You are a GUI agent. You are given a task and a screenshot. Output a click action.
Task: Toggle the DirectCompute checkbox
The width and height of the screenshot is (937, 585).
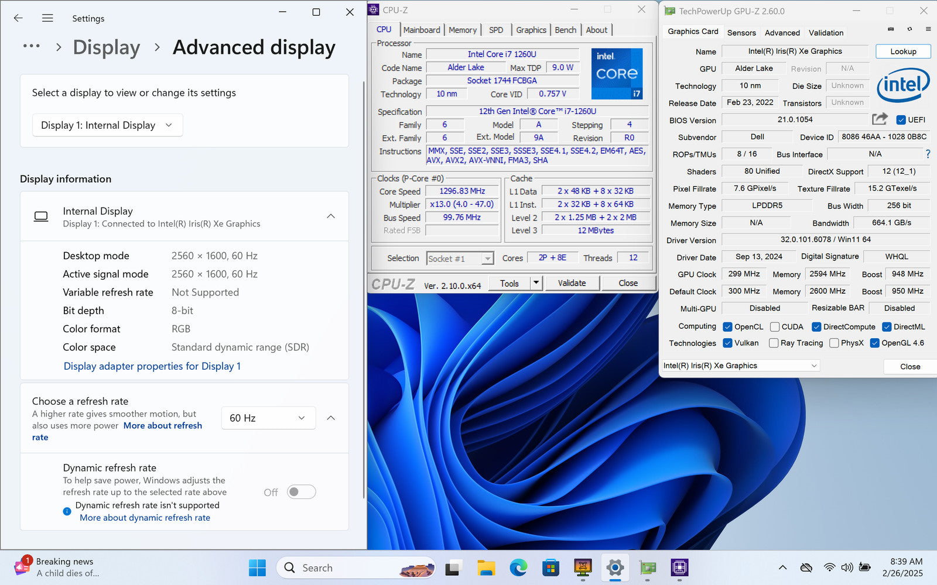[x=816, y=327]
